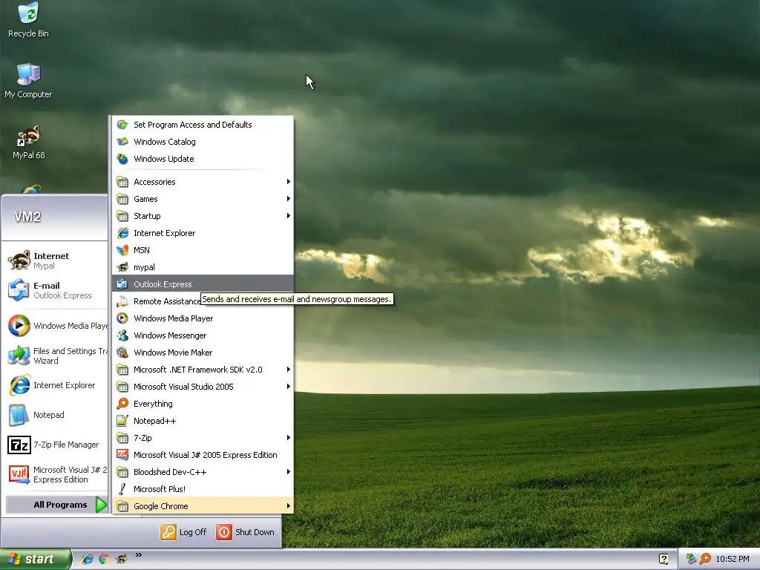The image size is (760, 570).
Task: Click the Windows Movie Maker film reel icon
Action: click(122, 353)
